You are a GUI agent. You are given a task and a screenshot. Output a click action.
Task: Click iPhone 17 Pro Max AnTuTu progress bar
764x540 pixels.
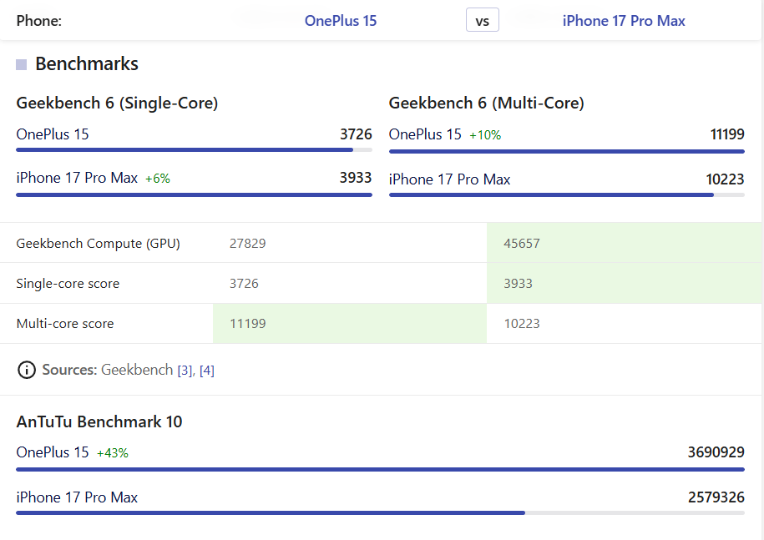click(380, 512)
